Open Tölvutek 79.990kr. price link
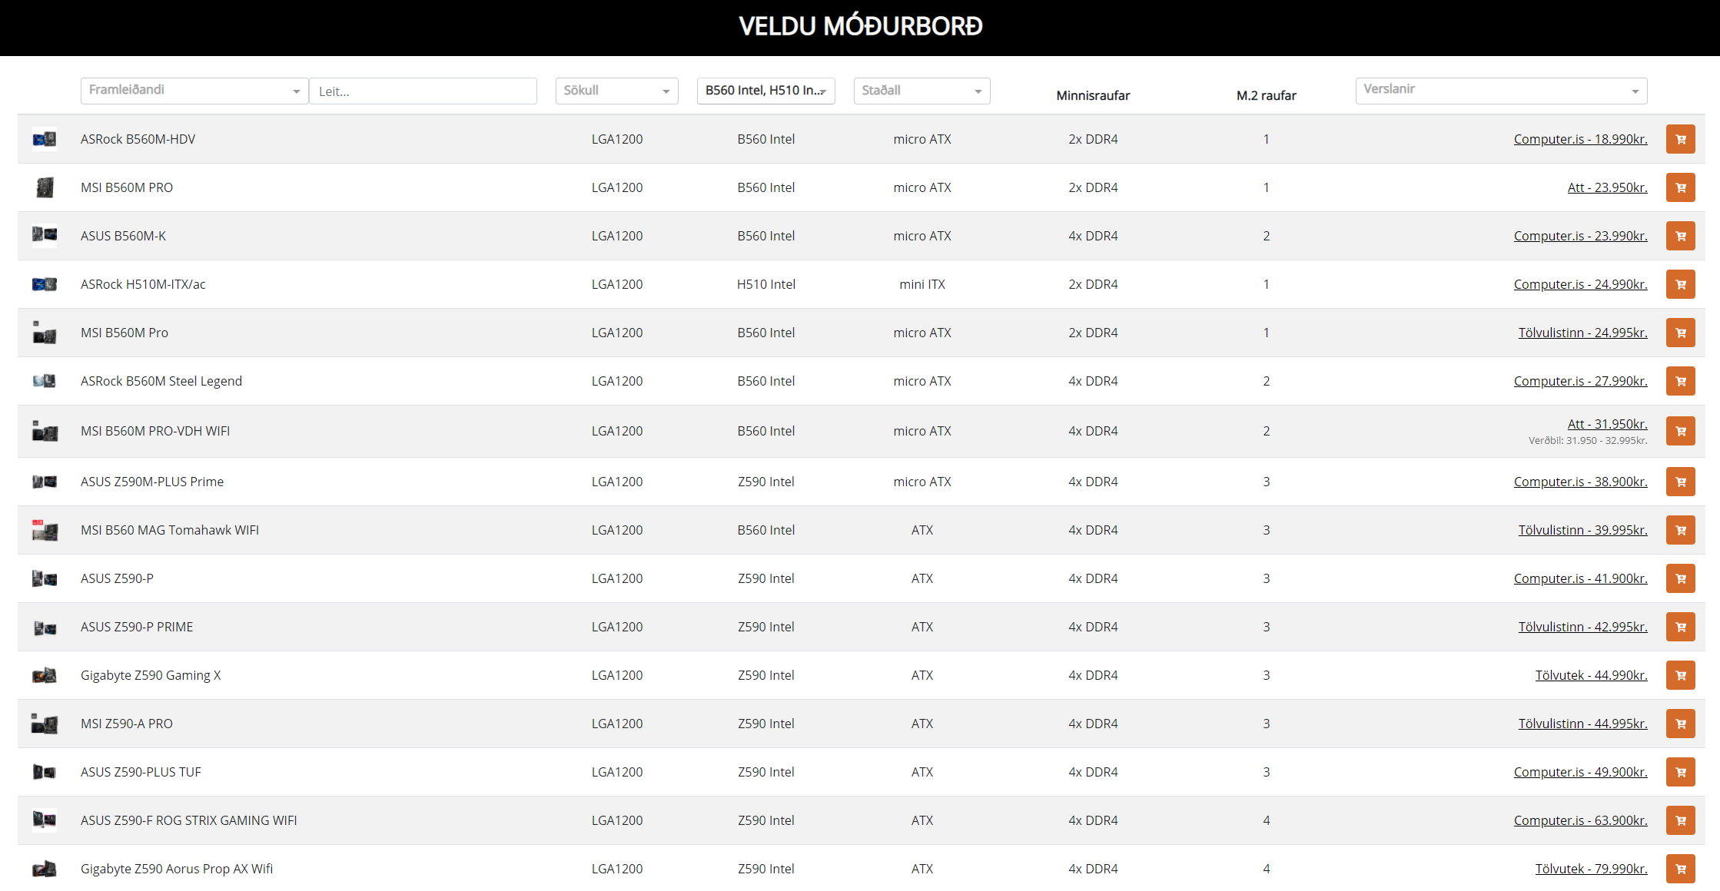The width and height of the screenshot is (1720, 891). click(1591, 869)
